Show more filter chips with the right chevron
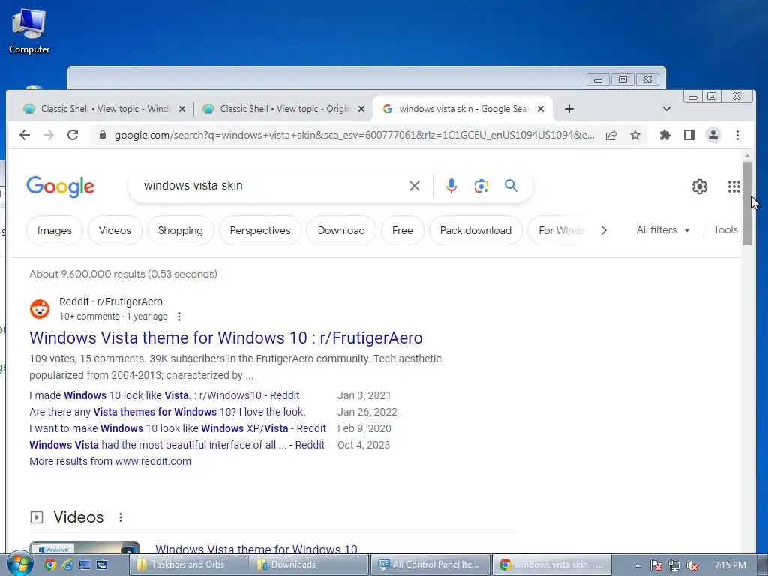Image resolution: width=768 pixels, height=576 pixels. (x=604, y=230)
